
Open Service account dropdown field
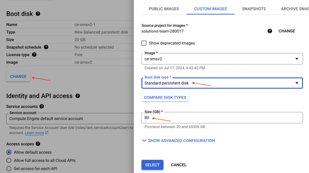[x=70, y=119]
